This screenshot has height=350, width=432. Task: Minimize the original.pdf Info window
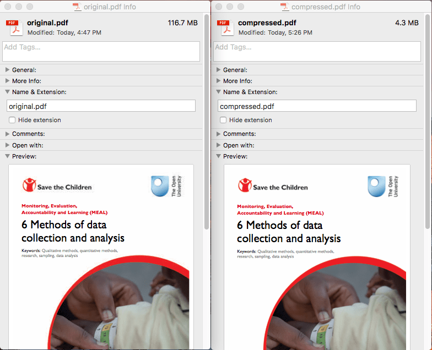19,7
